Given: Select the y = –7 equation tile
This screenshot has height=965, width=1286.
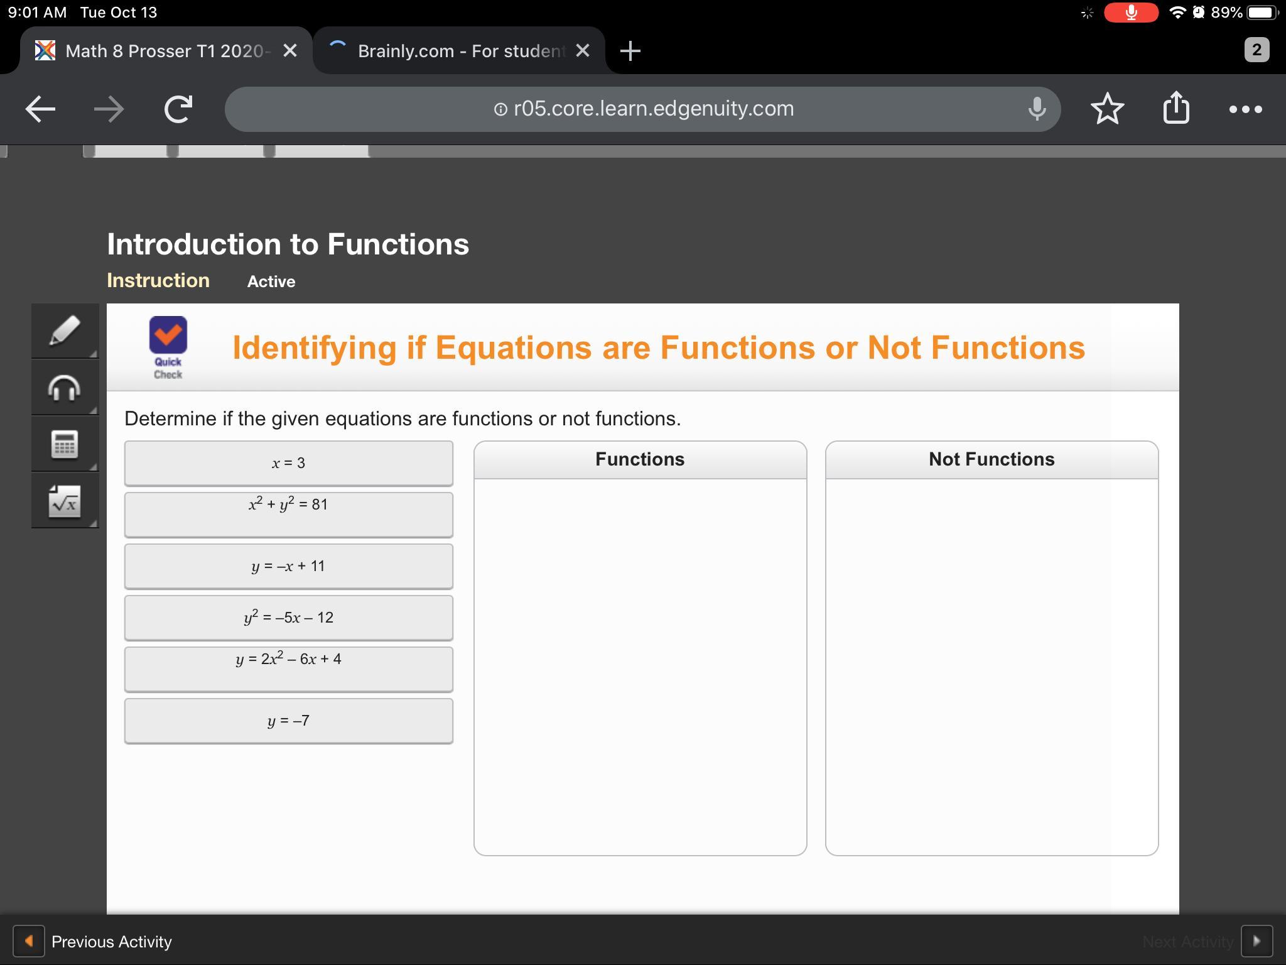Looking at the screenshot, I should tap(288, 721).
